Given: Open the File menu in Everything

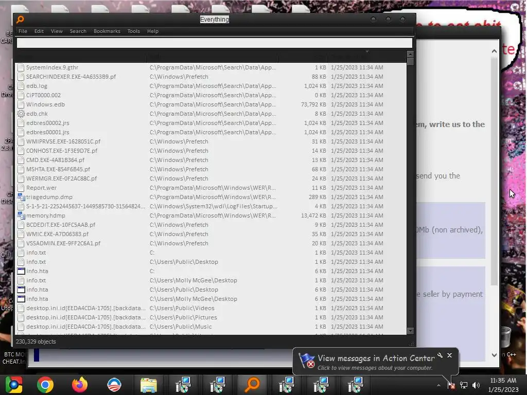Looking at the screenshot, I should pyautogui.click(x=23, y=31).
